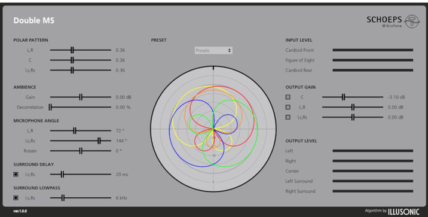Click the Decorrelation slider handle
Image resolution: width=428 pixels, height=217 pixels.
coord(50,107)
